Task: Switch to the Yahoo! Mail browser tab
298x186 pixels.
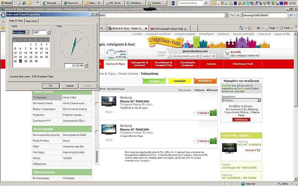Action: click(x=170, y=29)
